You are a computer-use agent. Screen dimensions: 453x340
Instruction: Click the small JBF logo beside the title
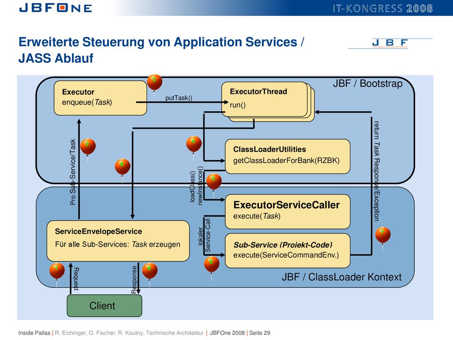tap(390, 43)
